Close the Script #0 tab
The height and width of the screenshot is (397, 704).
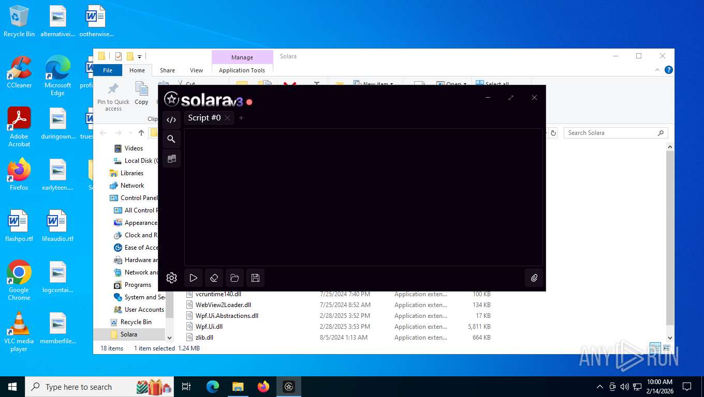click(227, 118)
